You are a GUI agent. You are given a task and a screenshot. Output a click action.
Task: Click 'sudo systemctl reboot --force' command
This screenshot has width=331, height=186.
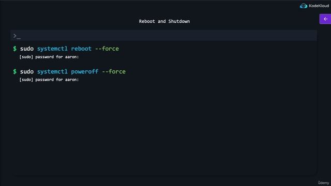(x=69, y=49)
